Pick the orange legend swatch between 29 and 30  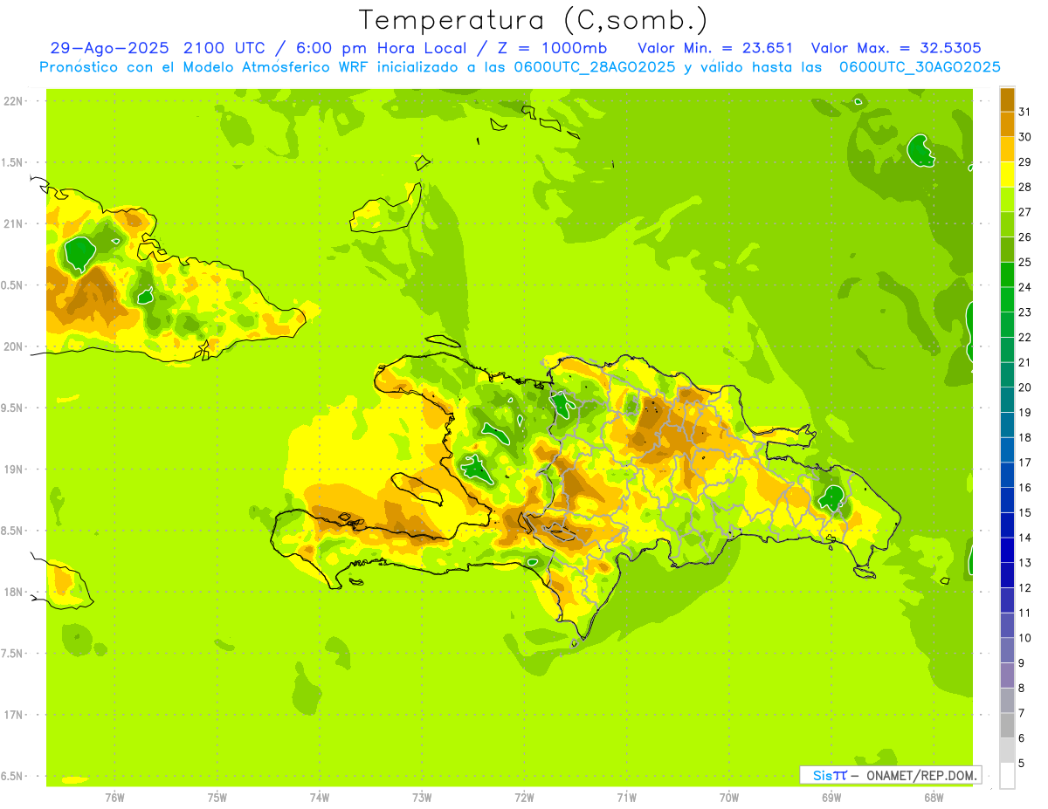pos(1007,149)
